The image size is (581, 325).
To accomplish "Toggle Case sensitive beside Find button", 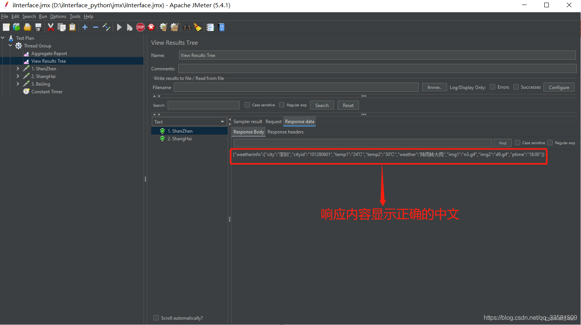I will pos(517,143).
